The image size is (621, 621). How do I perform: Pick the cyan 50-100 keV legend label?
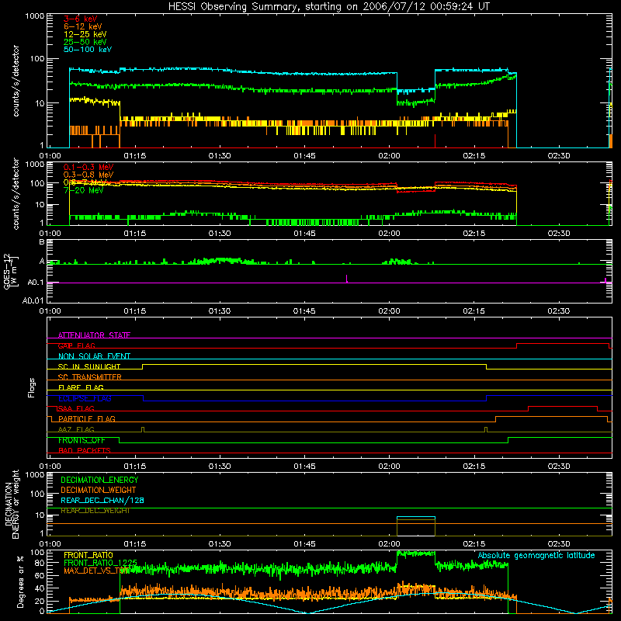pyautogui.click(x=88, y=50)
